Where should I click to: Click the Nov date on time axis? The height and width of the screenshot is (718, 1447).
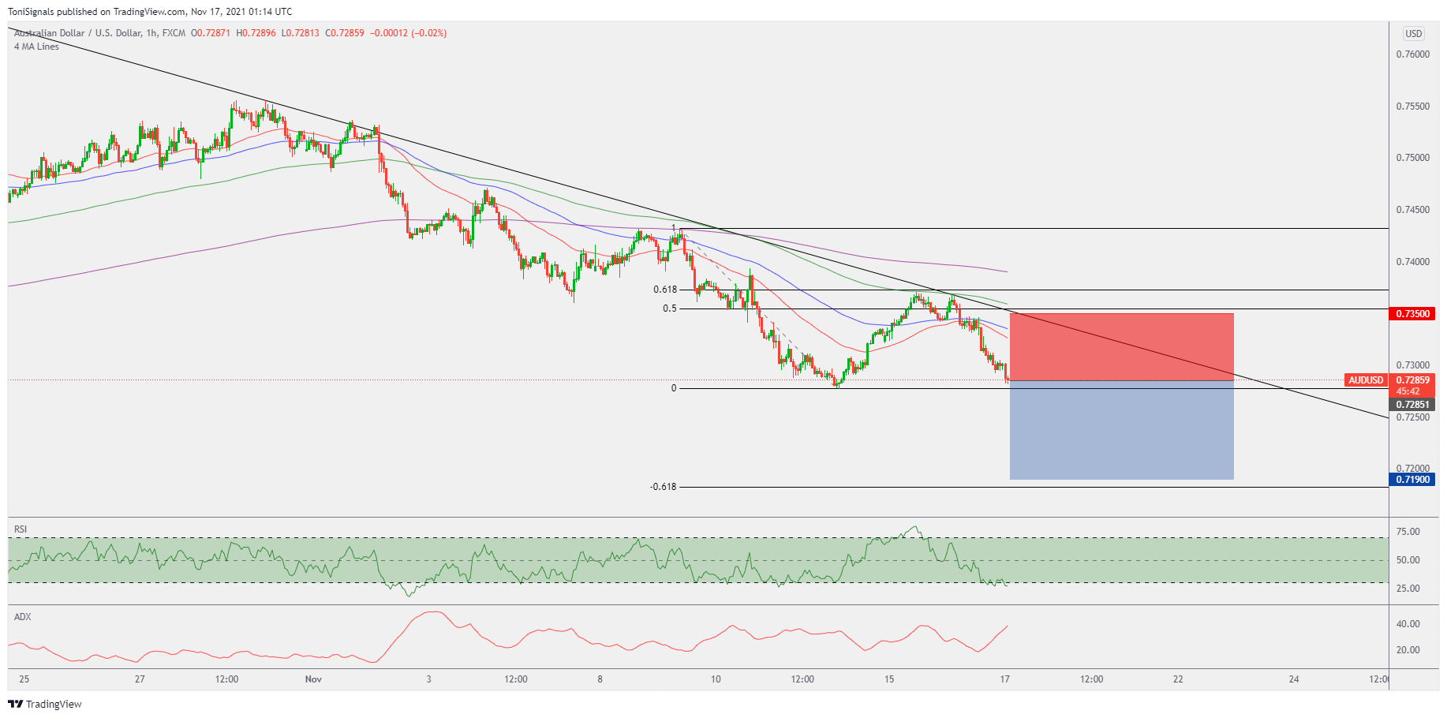click(313, 679)
